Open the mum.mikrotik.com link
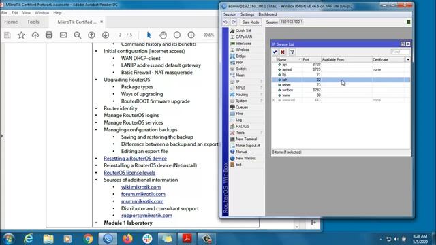This screenshot has width=436, height=245. tap(142, 201)
